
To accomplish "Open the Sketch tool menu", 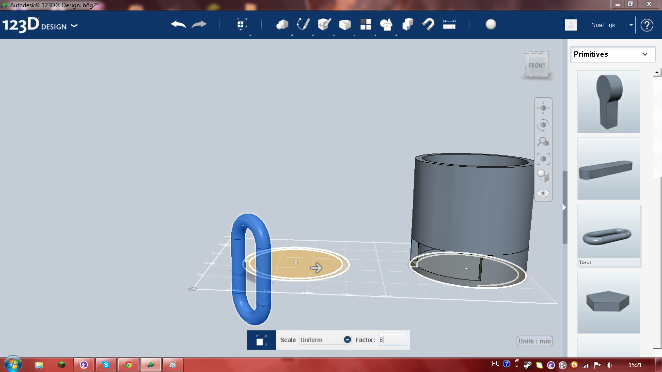I will [303, 24].
